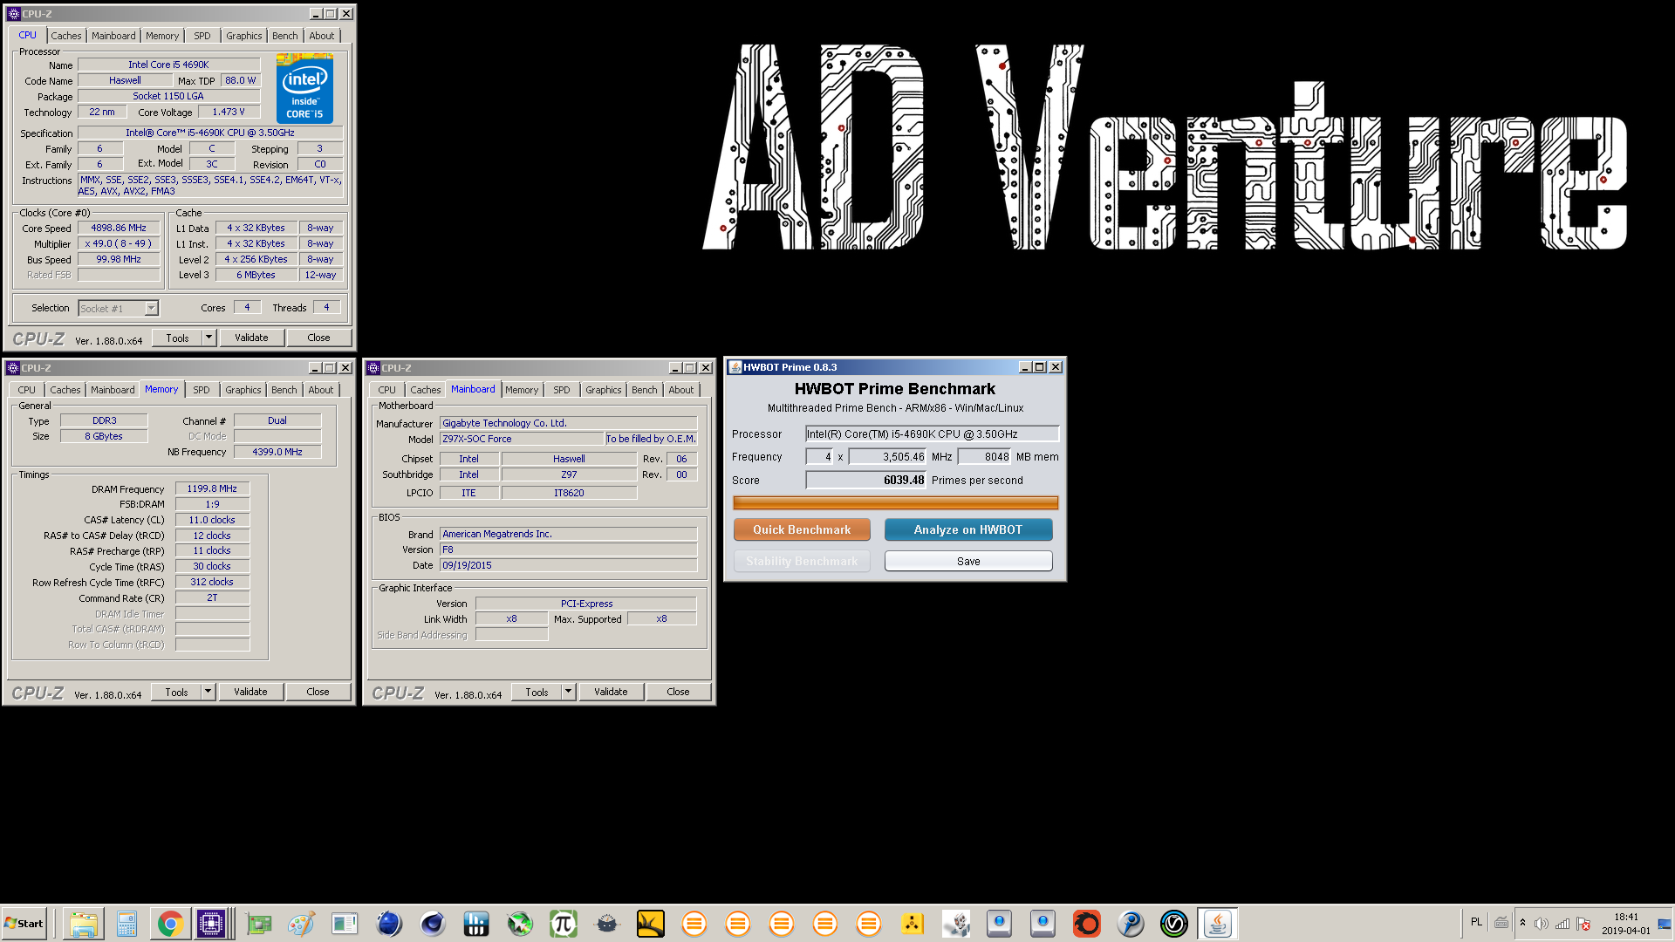Screen dimensions: 1675x942
Task: Click motherboard model Z97X-SOC Force
Action: 521,439
